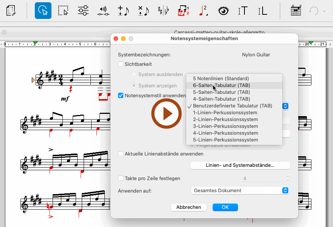Viewport: 333px width, 227px height.
Task: Select the arrow selection tool
Action: pos(43,11)
